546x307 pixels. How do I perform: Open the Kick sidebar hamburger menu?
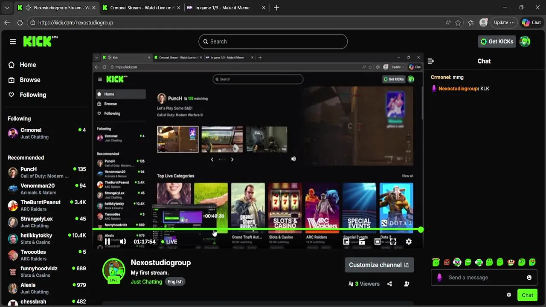point(13,41)
